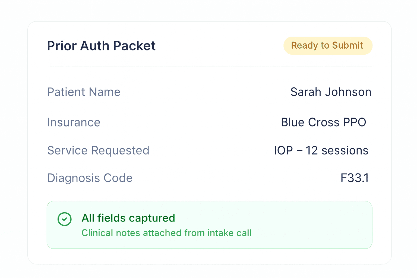Click the Insurance row

tap(190, 122)
